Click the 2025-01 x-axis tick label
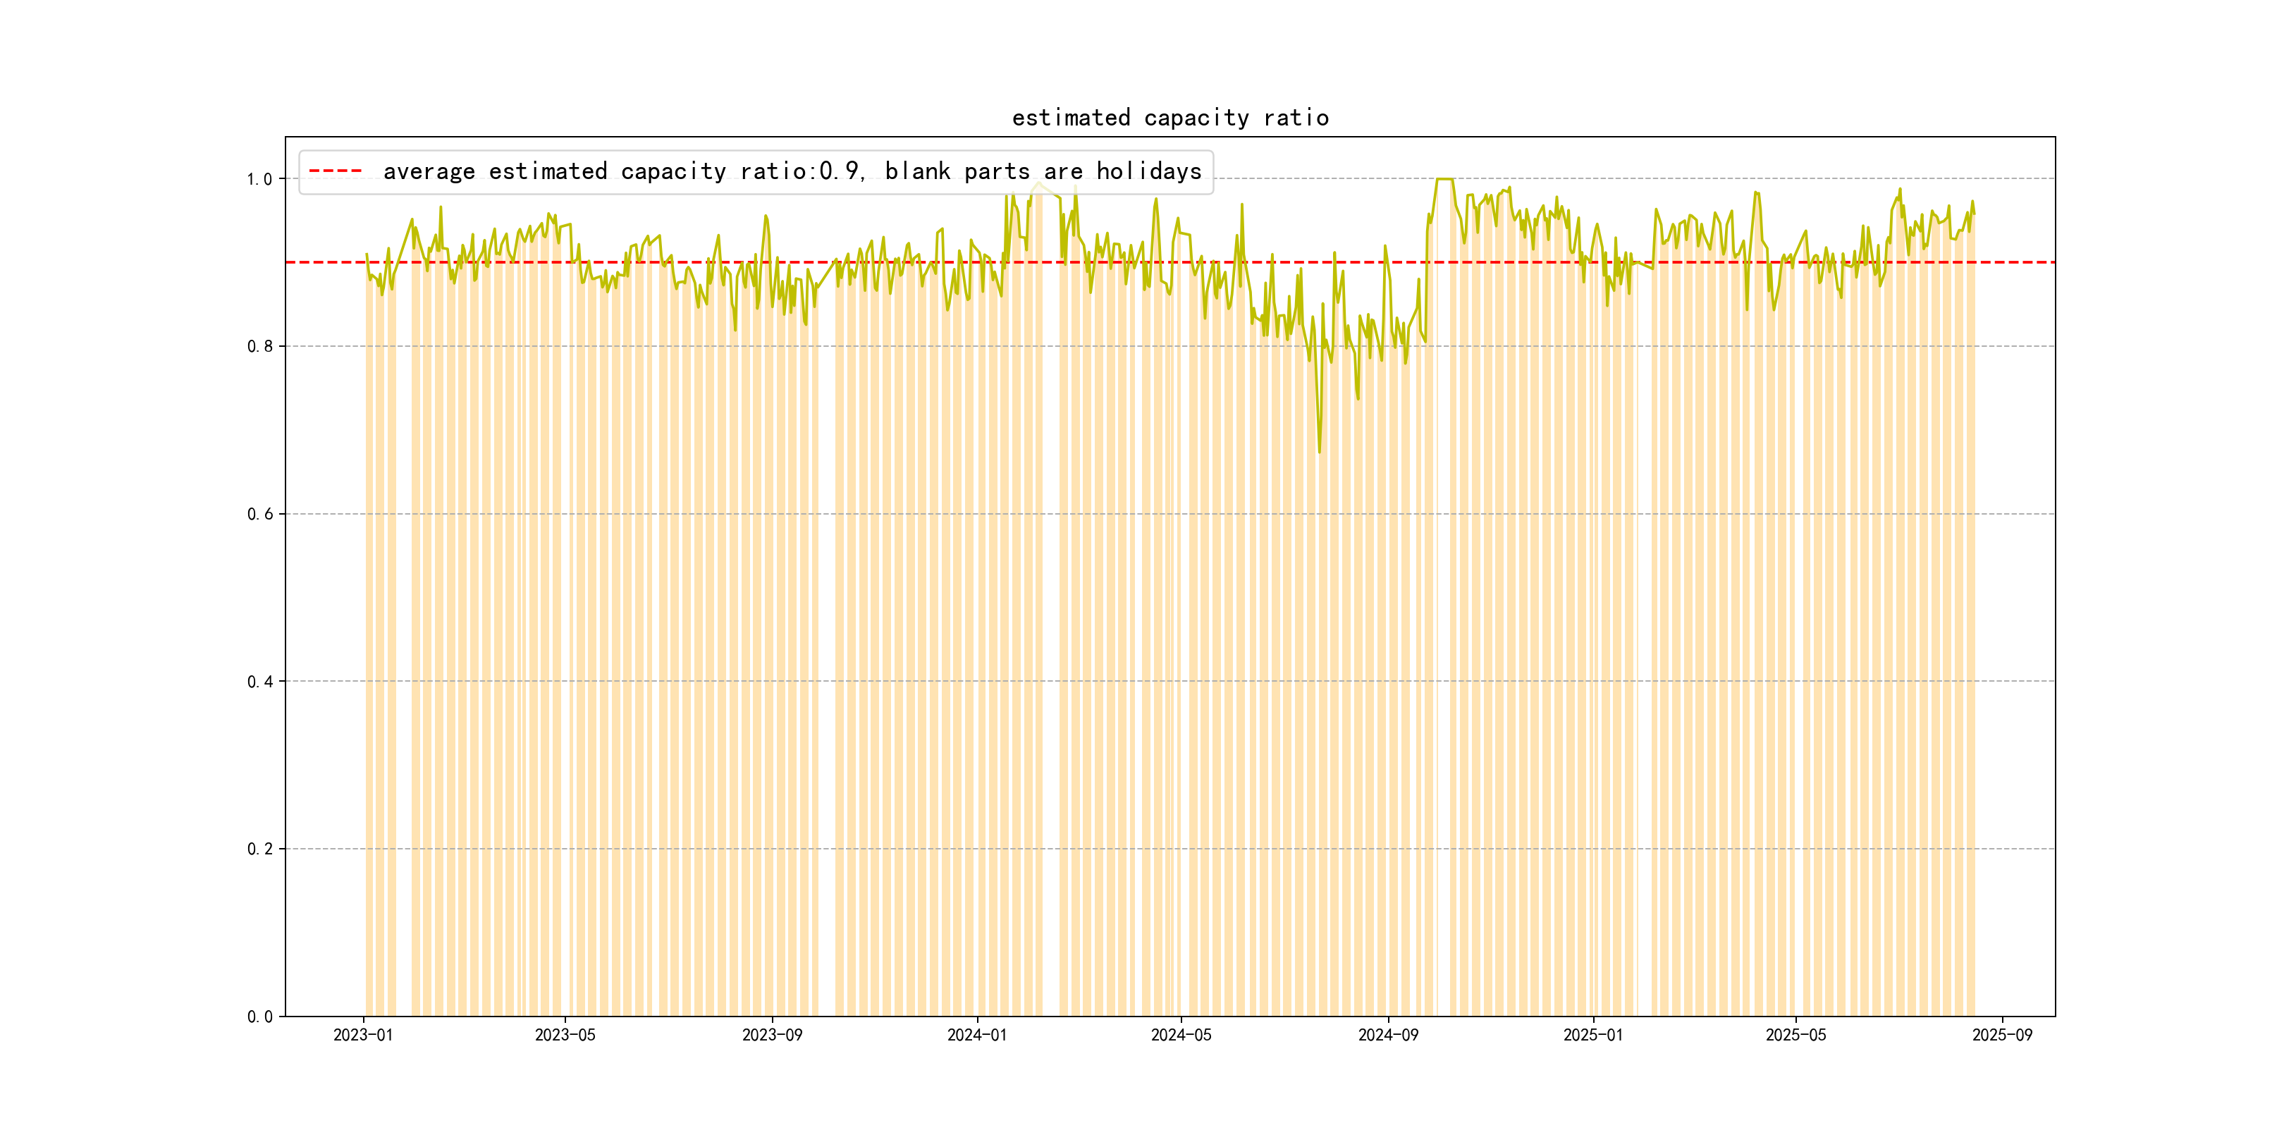The image size is (2284, 1142). pos(1592,1035)
